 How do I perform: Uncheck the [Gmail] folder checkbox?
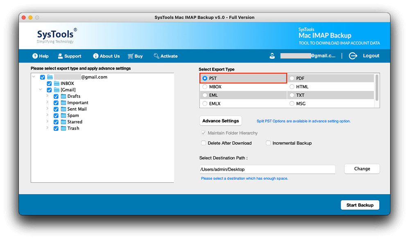[49, 90]
